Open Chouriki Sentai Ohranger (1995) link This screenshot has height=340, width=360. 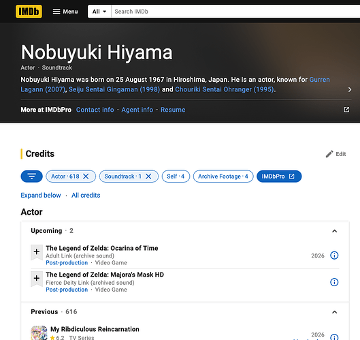coord(225,89)
